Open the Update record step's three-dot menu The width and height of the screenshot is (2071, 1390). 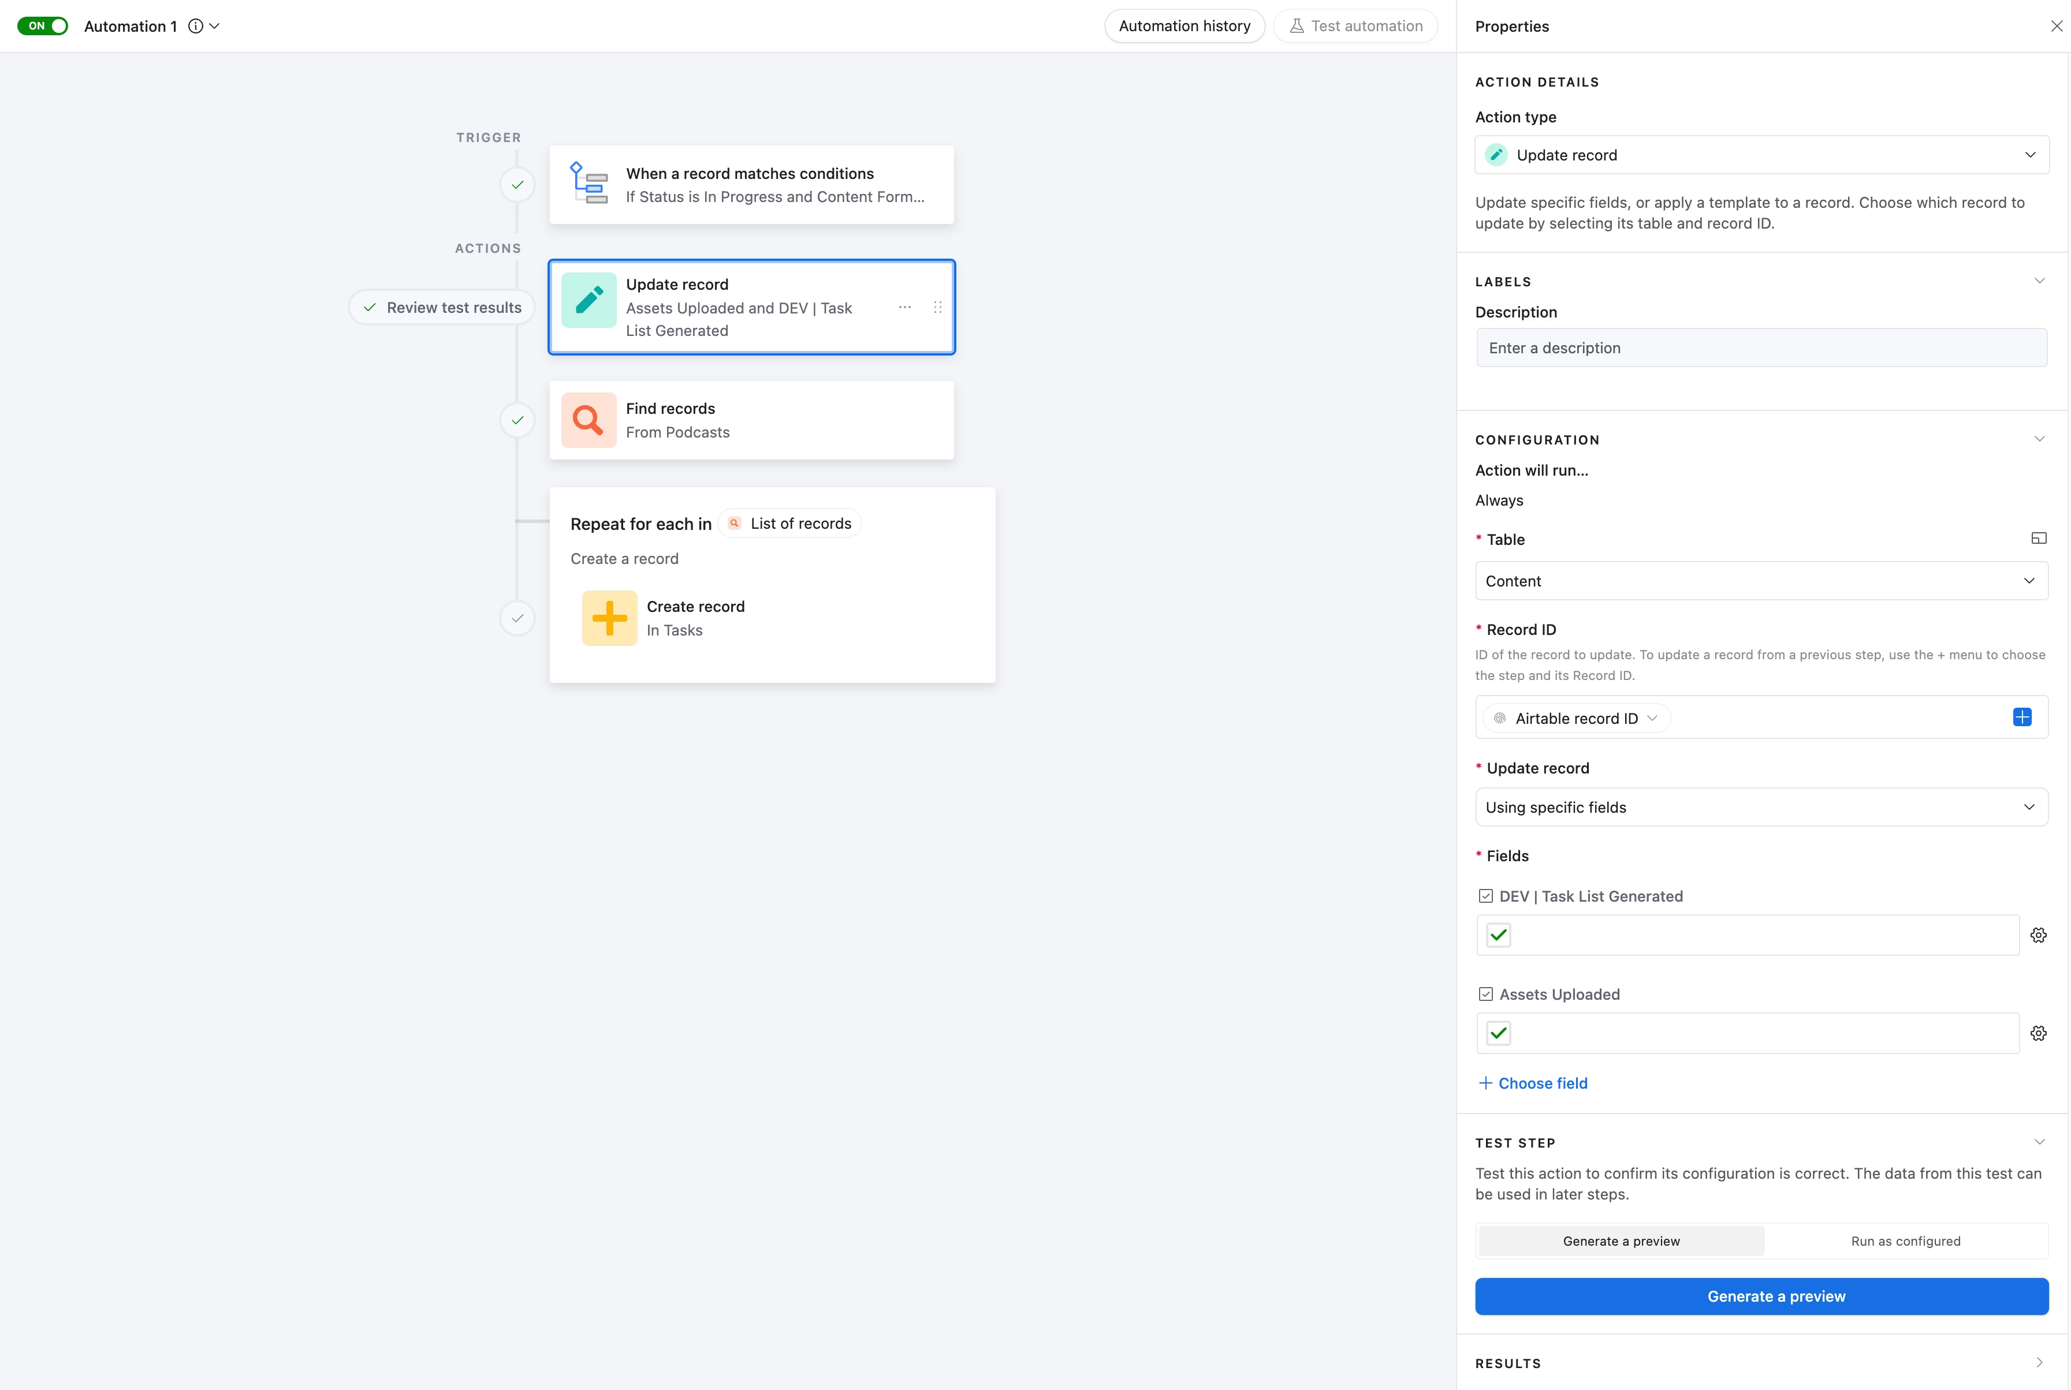(x=904, y=307)
